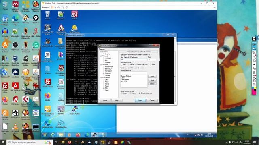This screenshot has width=259, height=145.
Task: Open Media Player icon in Windows 7 taskbar
Action: pos(69,135)
